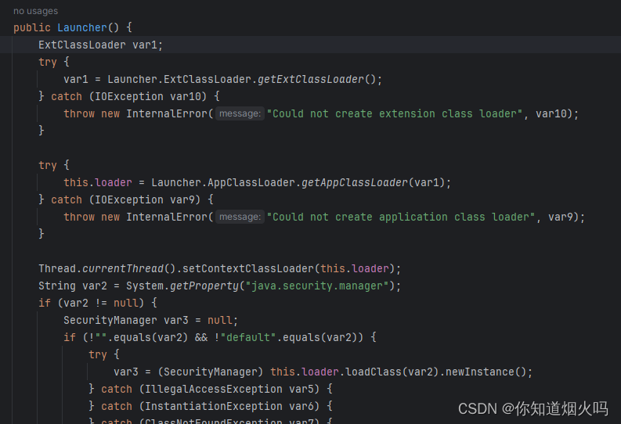Click InternalError in the var9 throw statement
This screenshot has height=424, width=621.
pyautogui.click(x=167, y=217)
